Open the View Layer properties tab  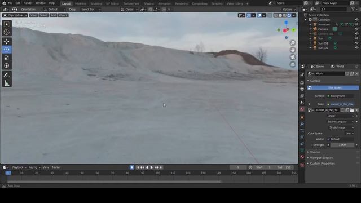(302, 96)
